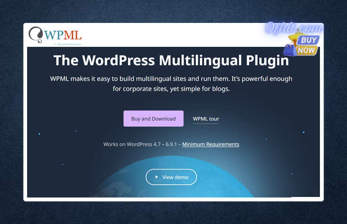Click the WPML logo
The width and height of the screenshot is (347, 224).
point(55,35)
